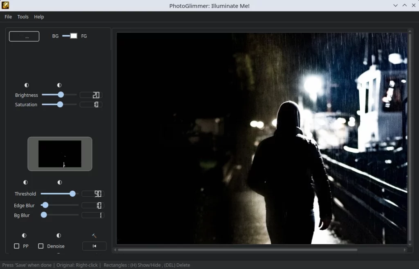Enable the PP checkbox
The height and width of the screenshot is (269, 419).
16,246
